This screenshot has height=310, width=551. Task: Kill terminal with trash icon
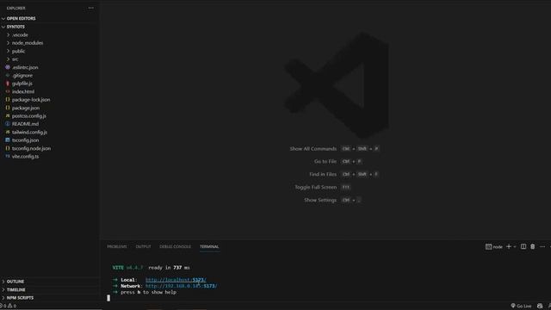coord(533,247)
